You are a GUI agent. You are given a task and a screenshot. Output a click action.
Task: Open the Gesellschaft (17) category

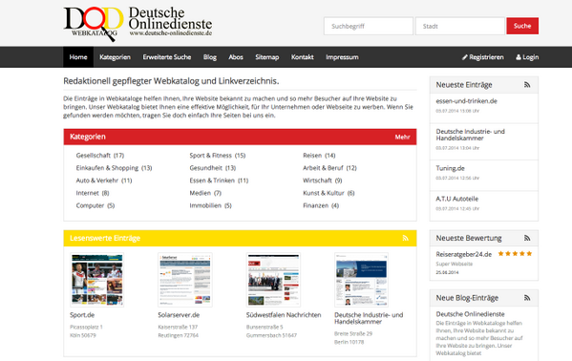tap(100, 156)
